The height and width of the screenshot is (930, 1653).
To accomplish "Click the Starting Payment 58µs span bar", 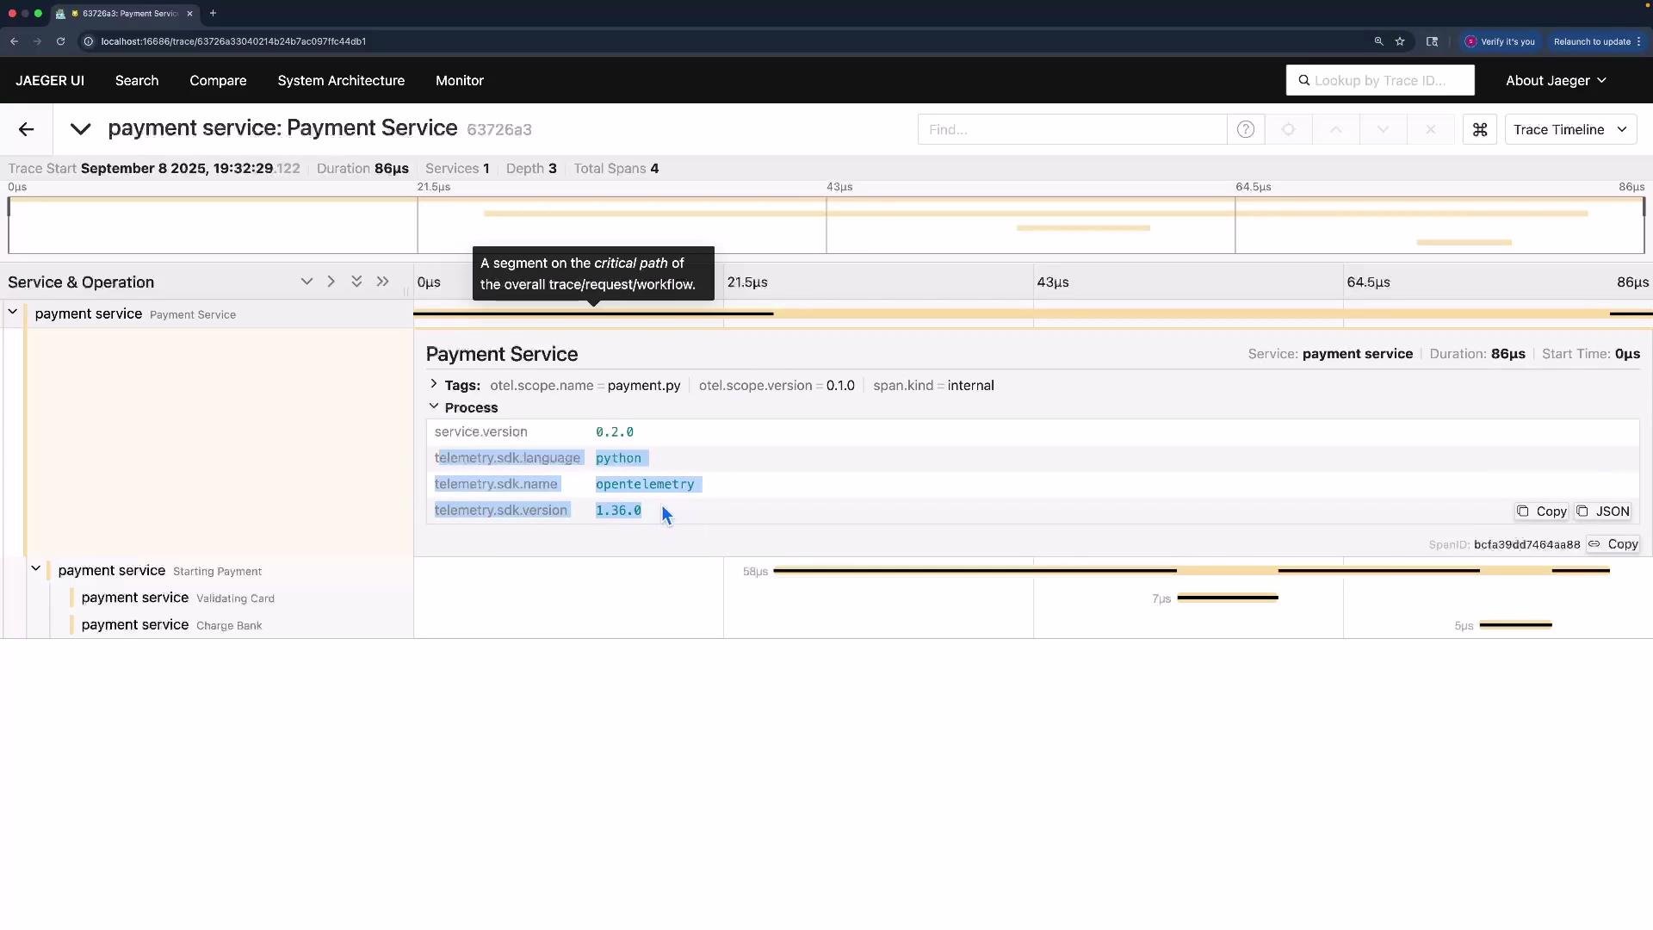I will click(1192, 571).
